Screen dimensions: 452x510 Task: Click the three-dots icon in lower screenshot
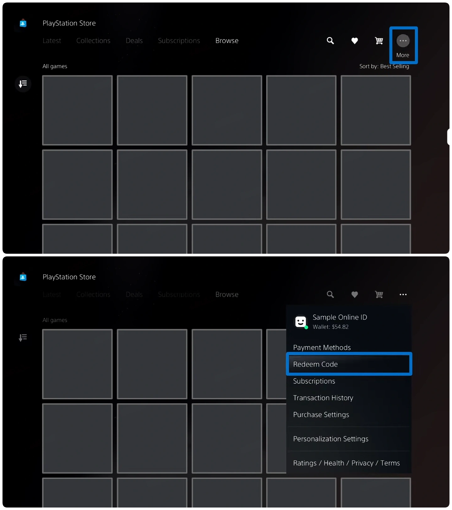pos(403,295)
